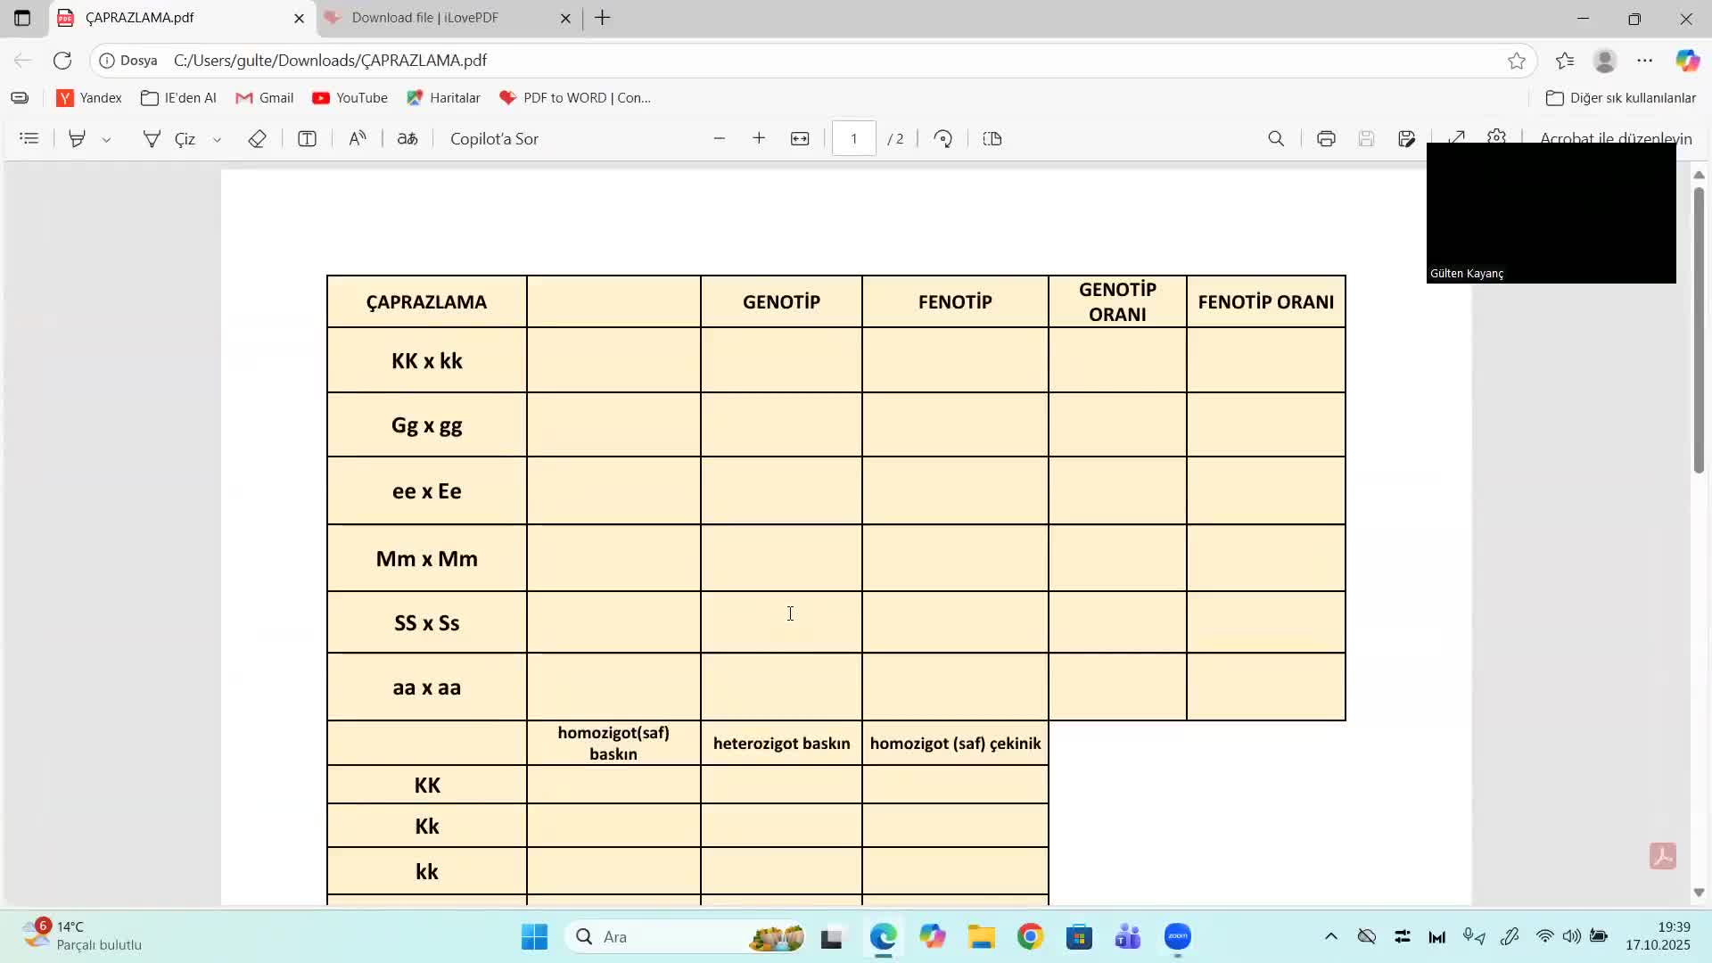
Task: Show hidden system tray icons
Action: pyautogui.click(x=1330, y=936)
